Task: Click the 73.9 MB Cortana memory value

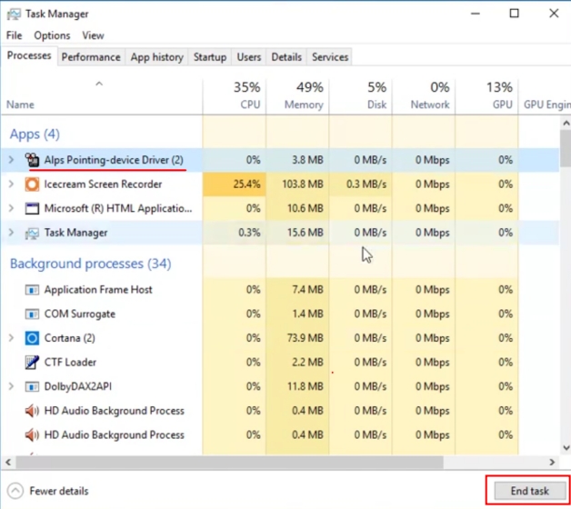Action: pos(306,338)
